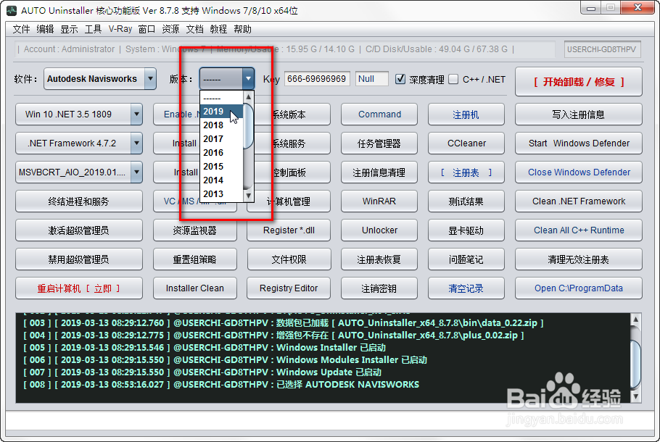Click Close Windows Defender button

(x=578, y=172)
